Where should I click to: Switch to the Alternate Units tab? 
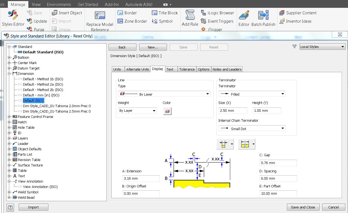[x=138, y=69]
